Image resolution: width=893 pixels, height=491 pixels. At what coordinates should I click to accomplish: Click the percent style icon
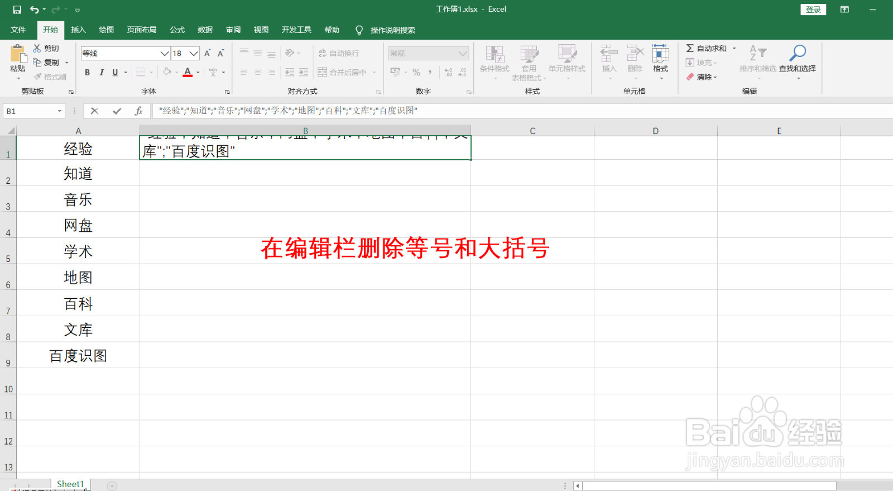[x=416, y=72]
